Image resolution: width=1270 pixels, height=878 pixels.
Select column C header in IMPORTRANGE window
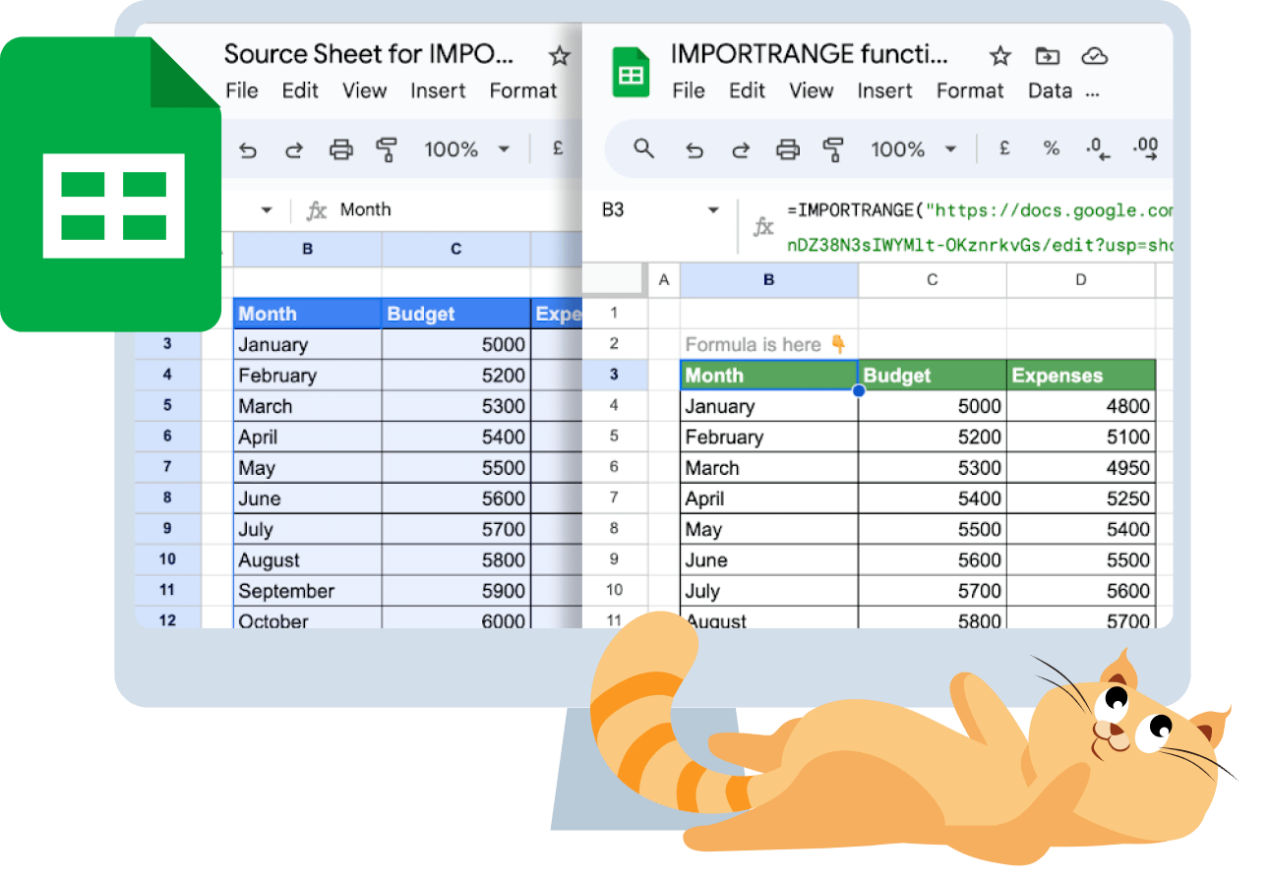click(x=932, y=280)
